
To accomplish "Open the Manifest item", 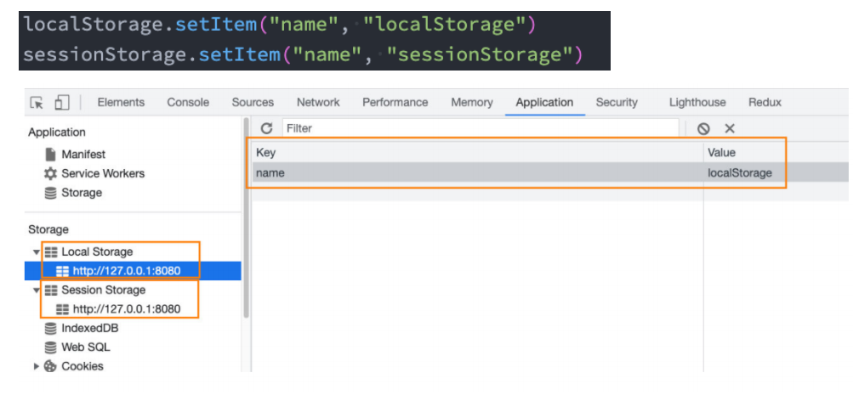I will tap(75, 155).
